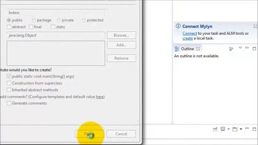Viewport: 258px width, 145px height.
Task: Check Constructors from superclass option
Action: coord(9,83)
